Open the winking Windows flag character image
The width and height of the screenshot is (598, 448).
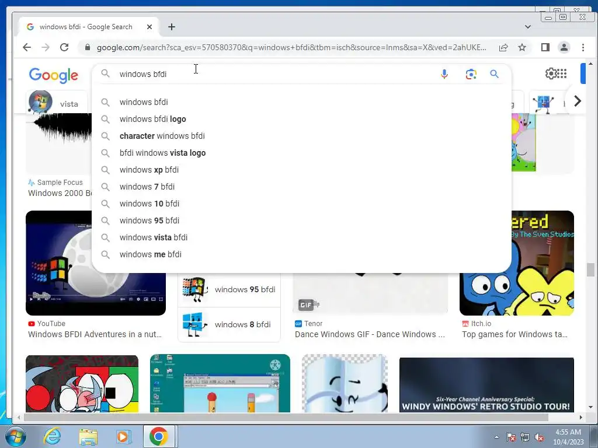point(345,383)
